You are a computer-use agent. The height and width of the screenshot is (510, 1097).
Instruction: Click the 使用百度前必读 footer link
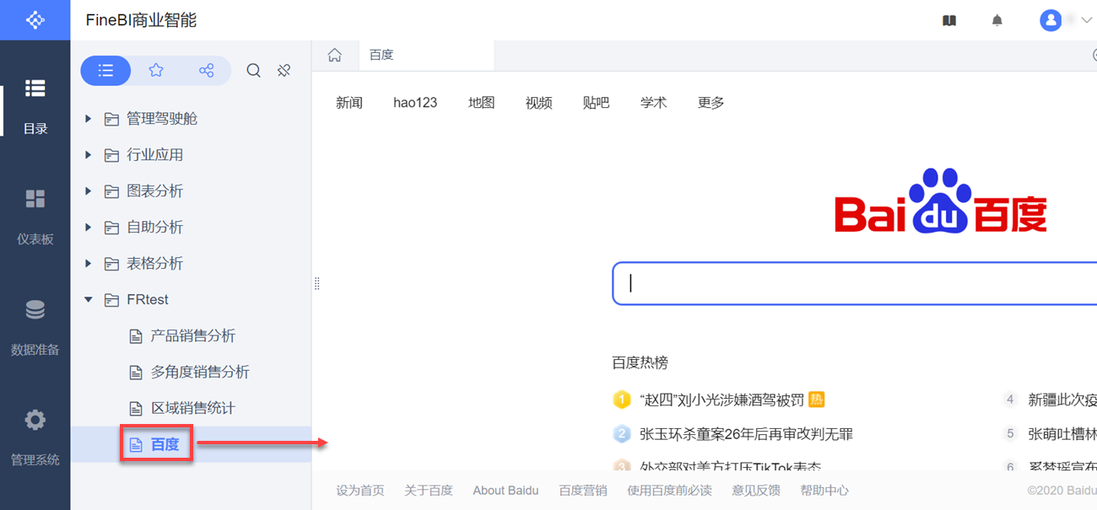pyautogui.click(x=670, y=490)
